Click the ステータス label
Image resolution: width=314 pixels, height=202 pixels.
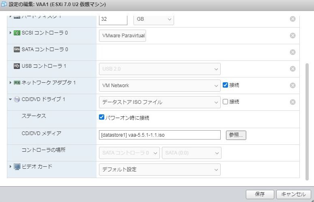tap(34, 116)
